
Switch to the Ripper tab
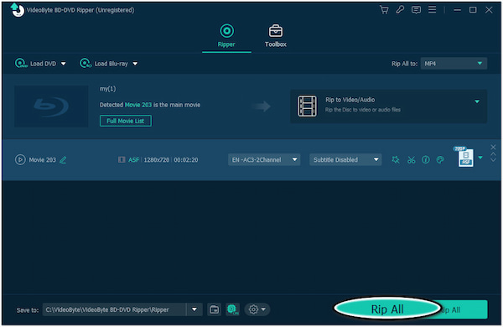click(x=226, y=36)
